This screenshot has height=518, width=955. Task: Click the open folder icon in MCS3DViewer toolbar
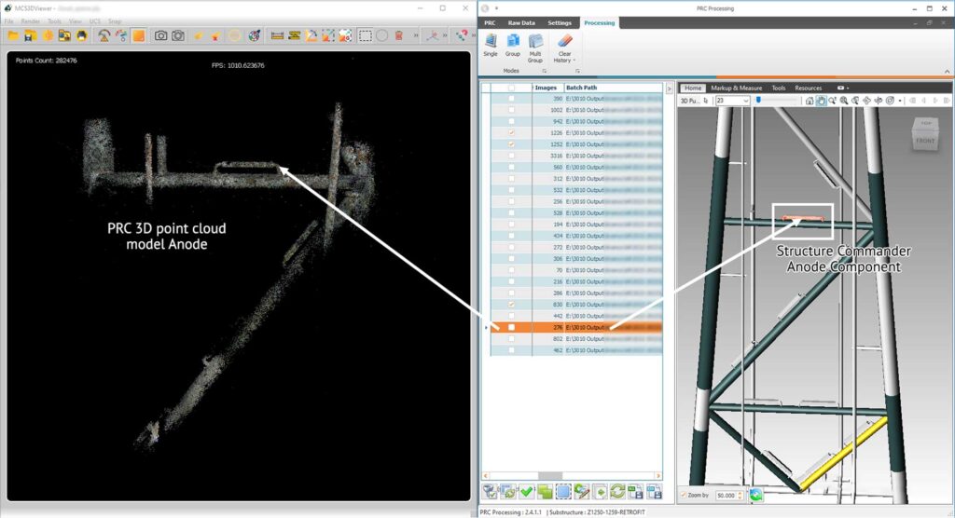point(13,35)
